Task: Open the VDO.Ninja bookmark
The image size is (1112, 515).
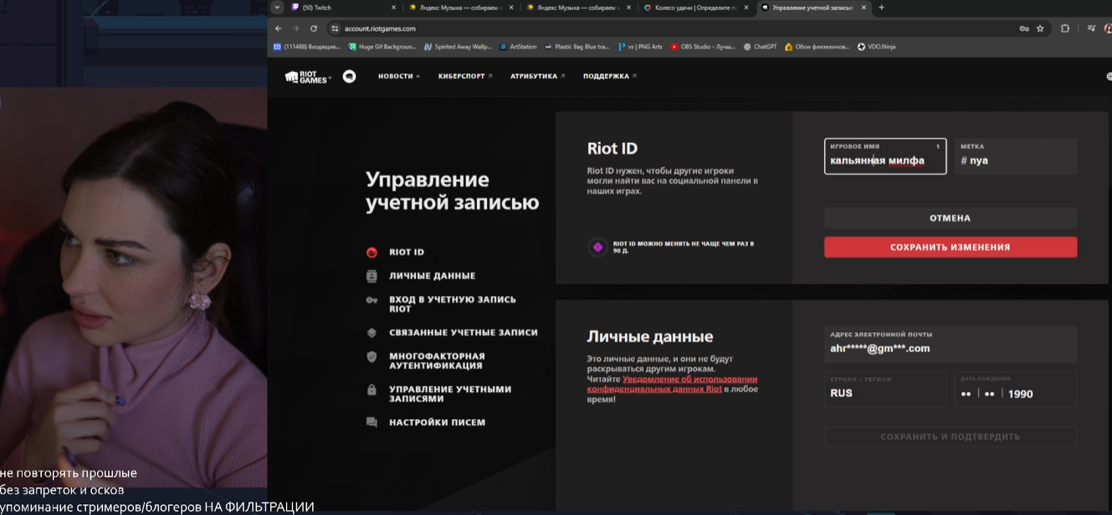Action: [x=876, y=47]
